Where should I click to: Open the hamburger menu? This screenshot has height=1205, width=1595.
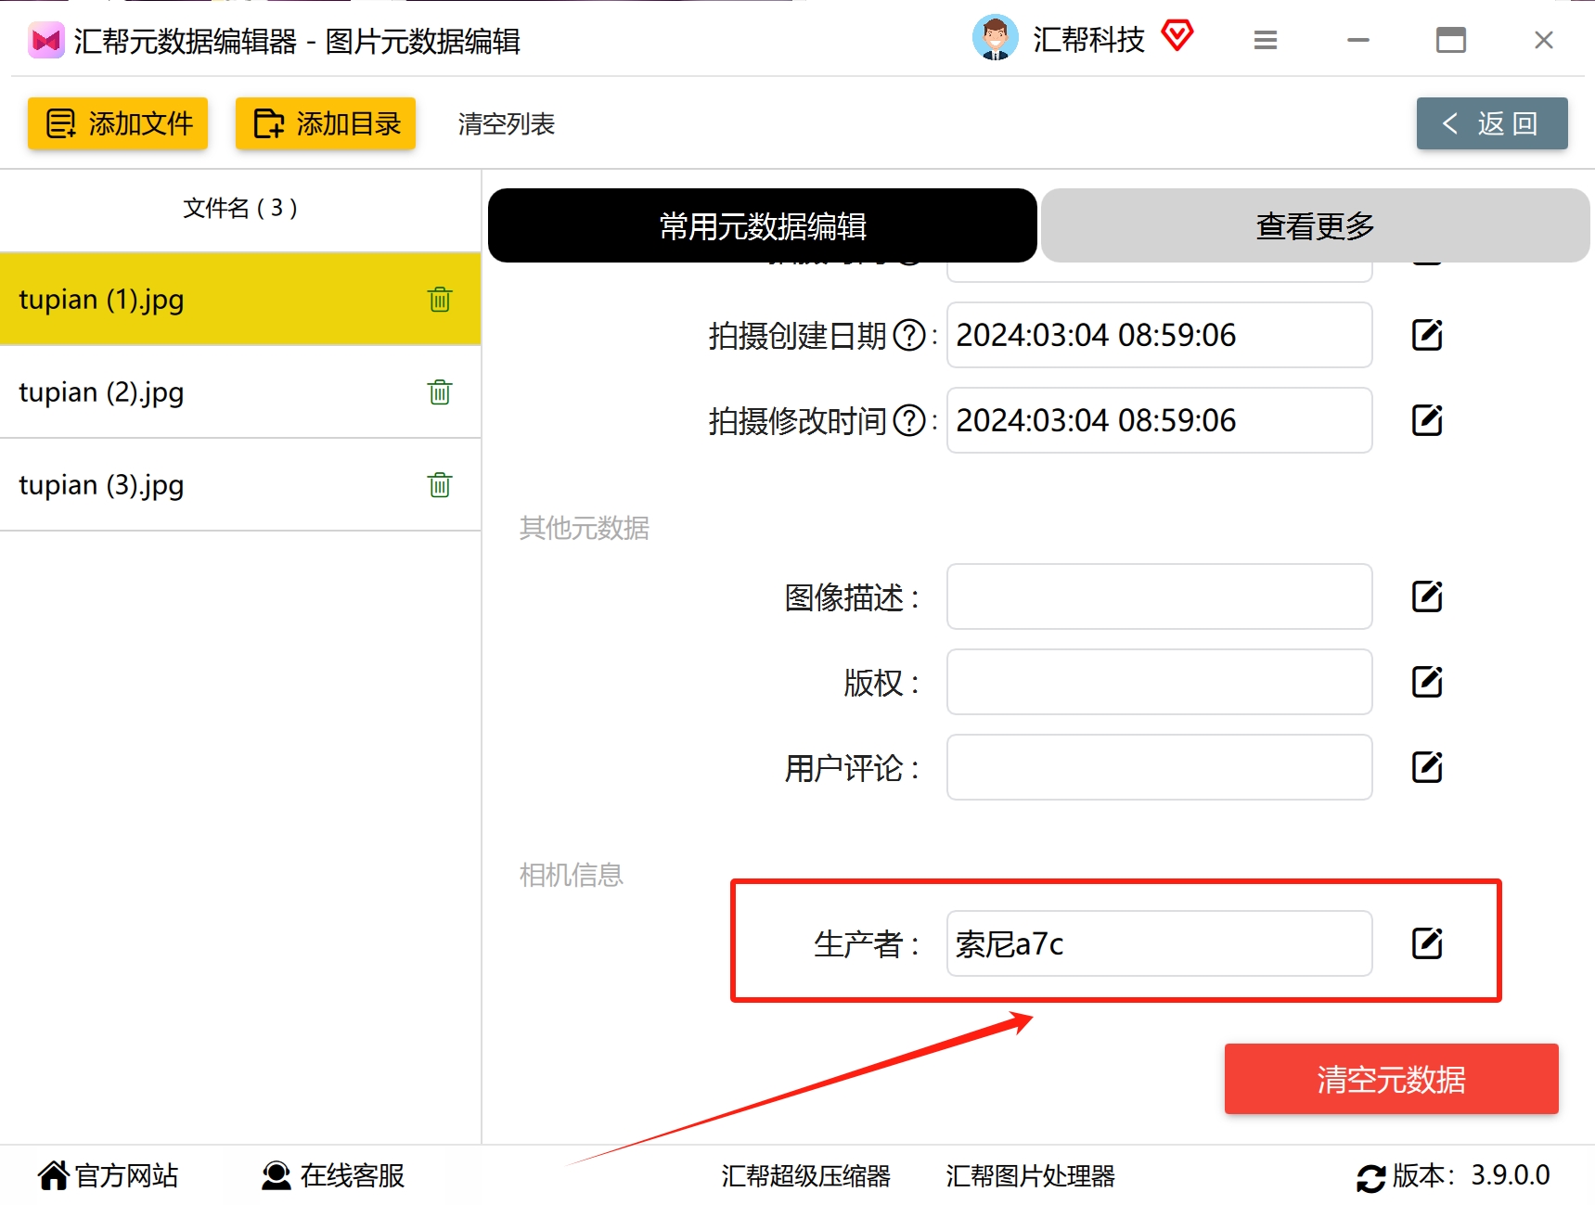pos(1265,40)
